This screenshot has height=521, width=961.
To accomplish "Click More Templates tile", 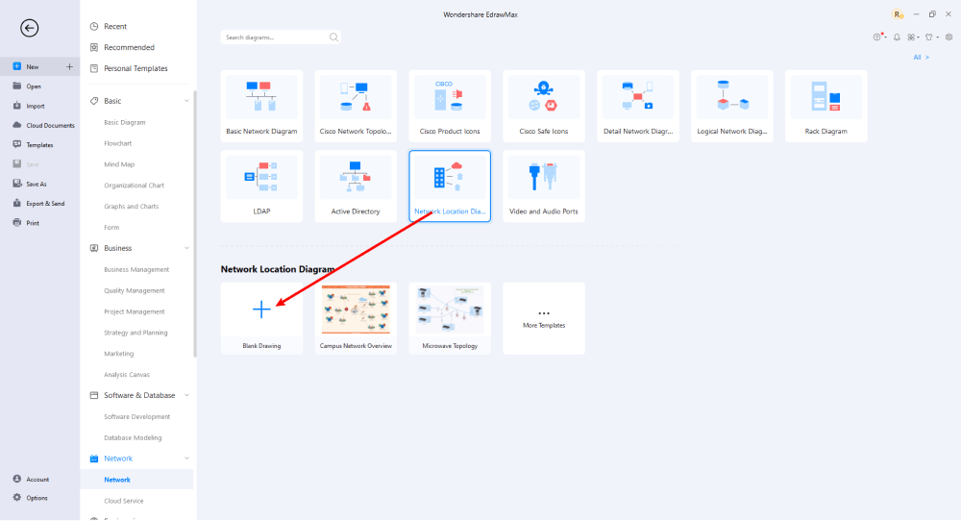I will tap(544, 318).
